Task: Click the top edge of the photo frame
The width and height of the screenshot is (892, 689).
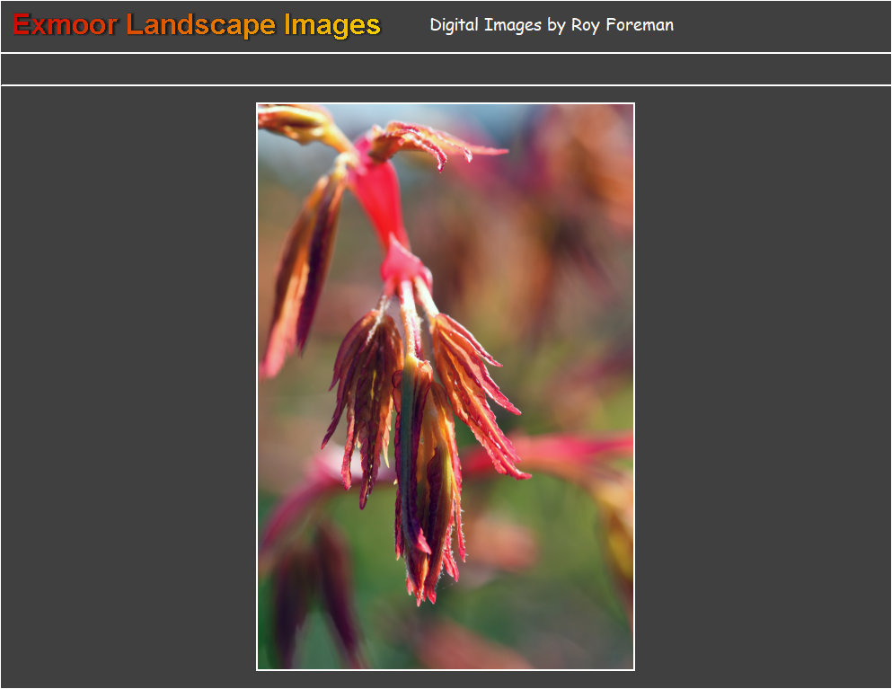Action: [x=446, y=102]
